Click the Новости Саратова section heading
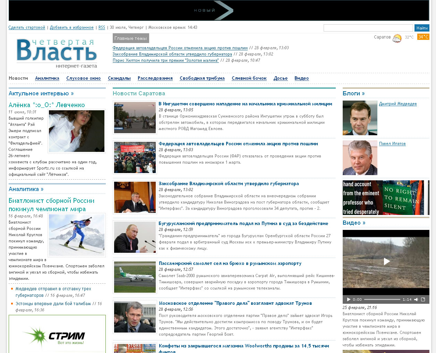Viewport: 436px width, 353px height. pos(139,94)
